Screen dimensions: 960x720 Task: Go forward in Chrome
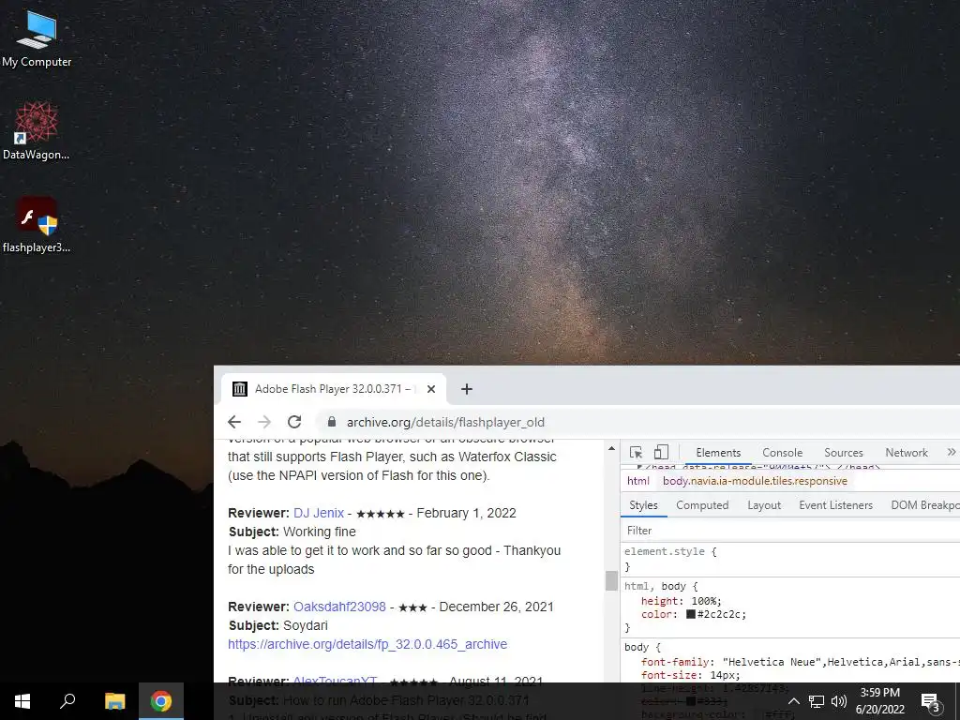[x=264, y=422]
